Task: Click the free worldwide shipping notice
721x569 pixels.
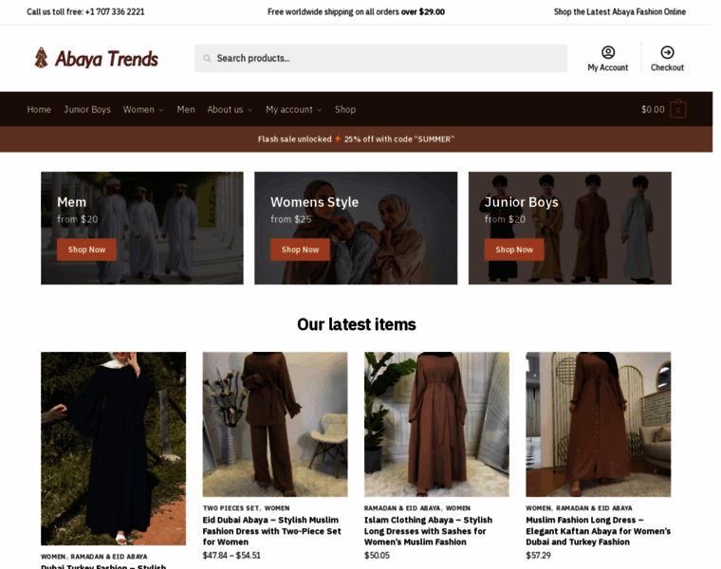Action: click(357, 12)
